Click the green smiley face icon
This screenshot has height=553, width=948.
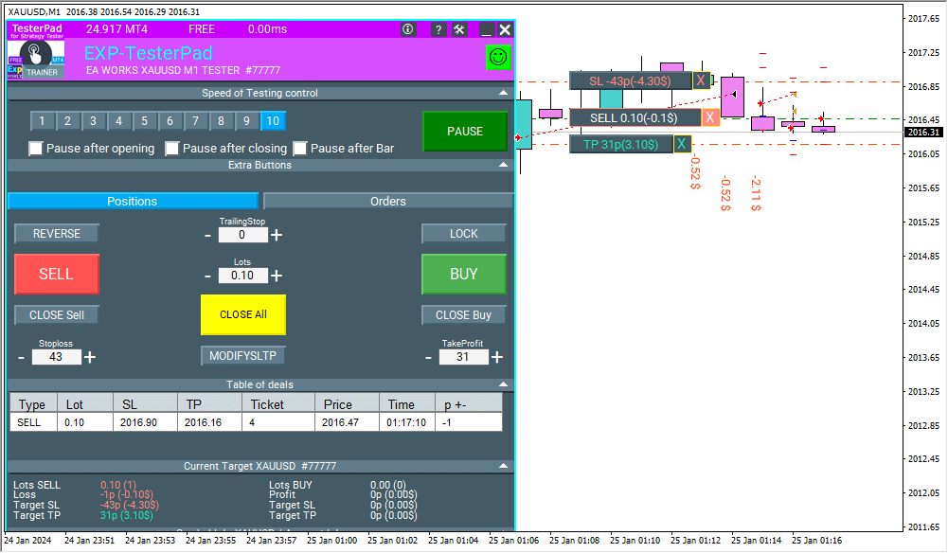pos(498,57)
